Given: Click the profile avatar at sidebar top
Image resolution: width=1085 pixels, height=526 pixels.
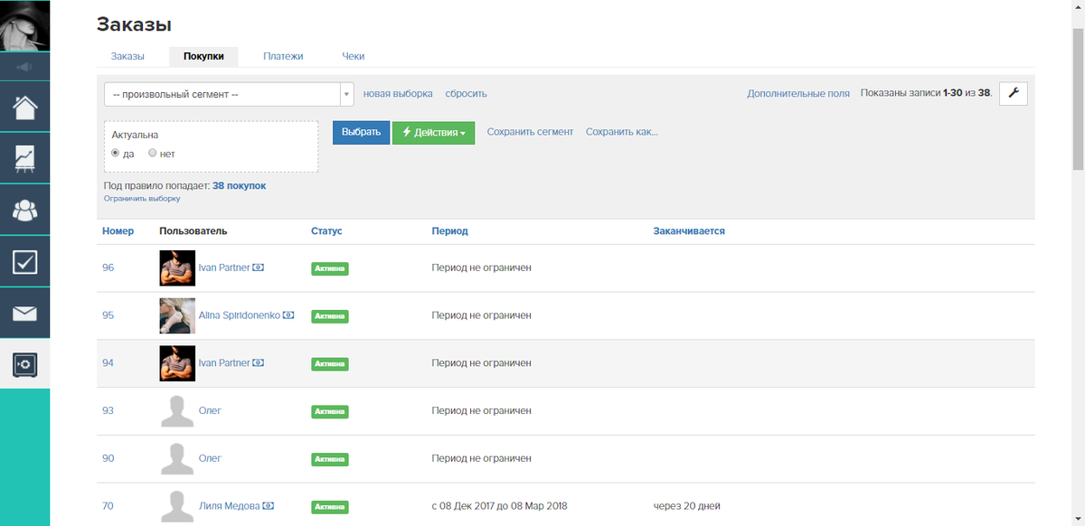Looking at the screenshot, I should tap(24, 25).
